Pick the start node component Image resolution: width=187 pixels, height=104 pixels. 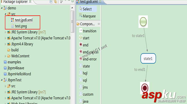[x=84, y=38]
